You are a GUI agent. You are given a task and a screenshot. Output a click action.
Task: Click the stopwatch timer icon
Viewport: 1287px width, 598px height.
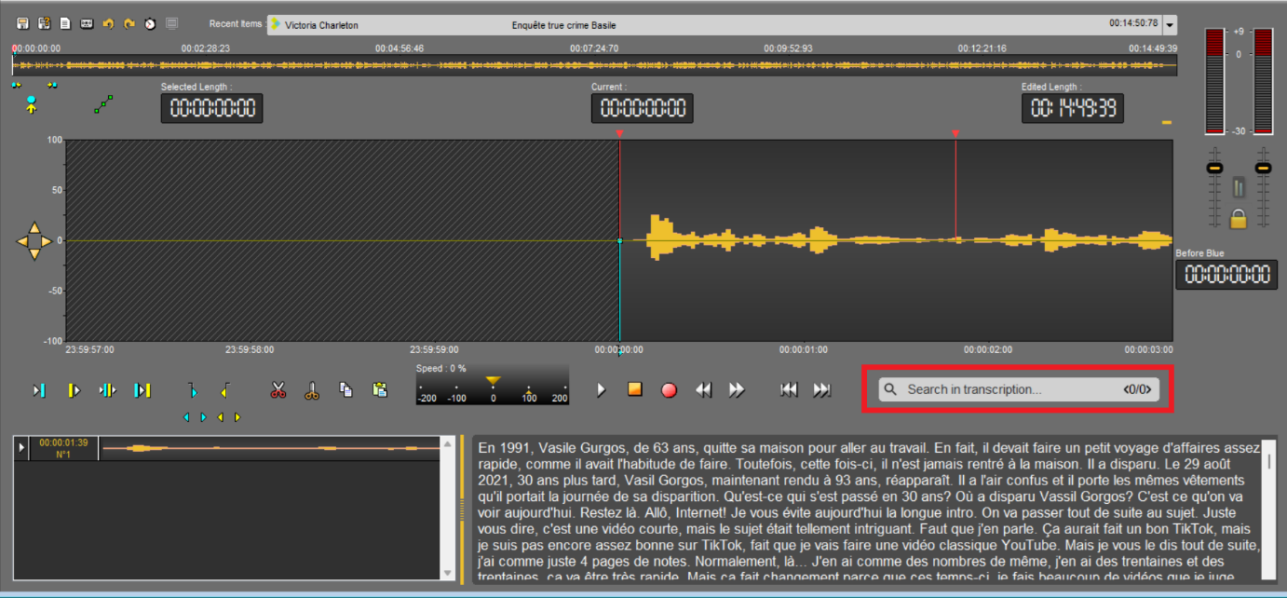[150, 23]
